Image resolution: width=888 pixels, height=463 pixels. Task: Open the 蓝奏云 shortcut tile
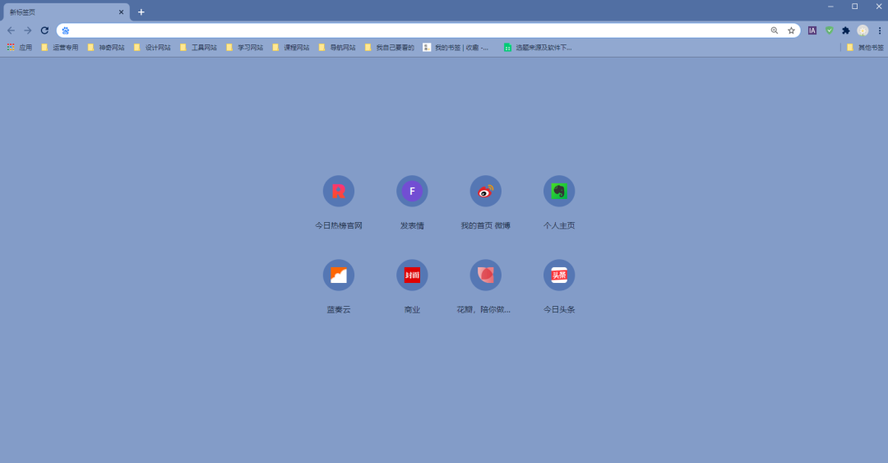[x=338, y=275]
